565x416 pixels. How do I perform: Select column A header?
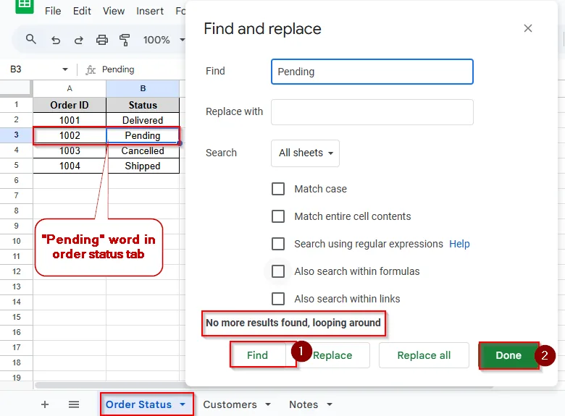[x=70, y=88]
